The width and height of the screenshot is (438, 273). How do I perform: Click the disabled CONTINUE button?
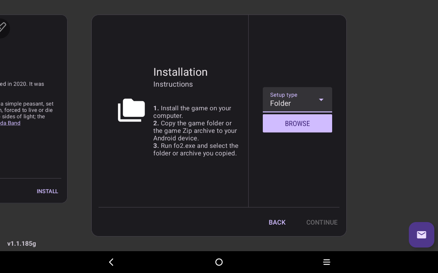[322, 222]
